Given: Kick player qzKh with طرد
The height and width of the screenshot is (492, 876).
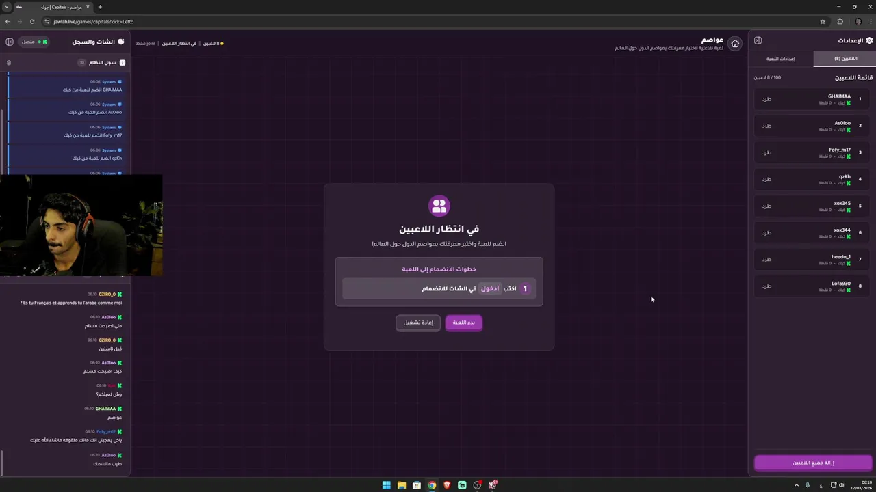Looking at the screenshot, I should click(x=767, y=179).
